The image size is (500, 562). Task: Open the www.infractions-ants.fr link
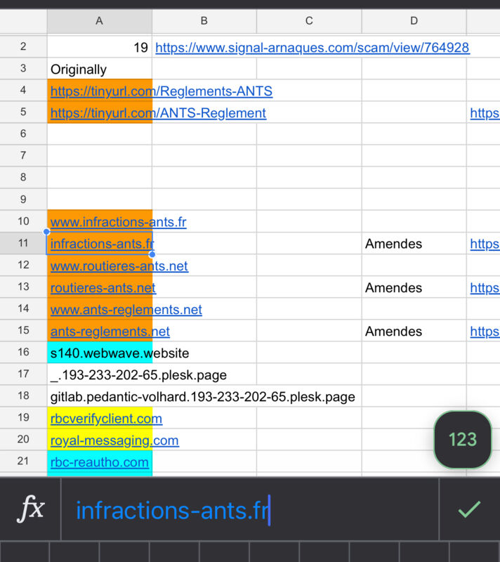coord(119,222)
